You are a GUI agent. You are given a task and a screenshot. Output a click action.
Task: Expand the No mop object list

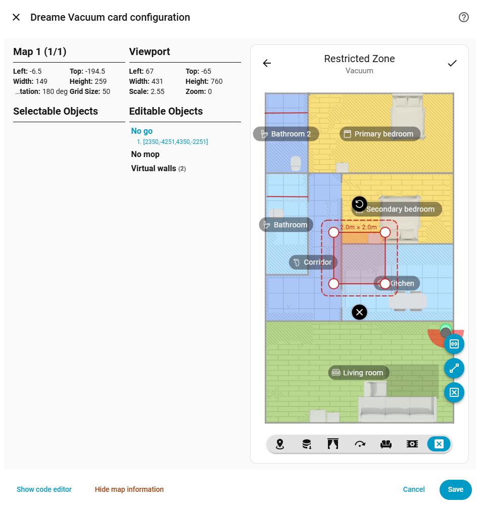pos(145,154)
